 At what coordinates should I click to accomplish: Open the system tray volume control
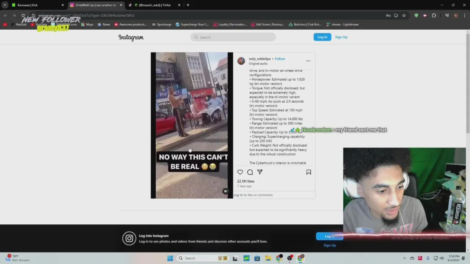click(x=441, y=258)
